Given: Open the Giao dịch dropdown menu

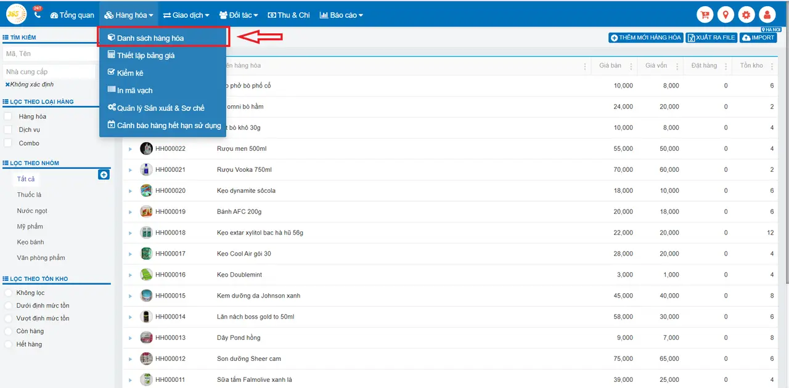Looking at the screenshot, I should (186, 15).
